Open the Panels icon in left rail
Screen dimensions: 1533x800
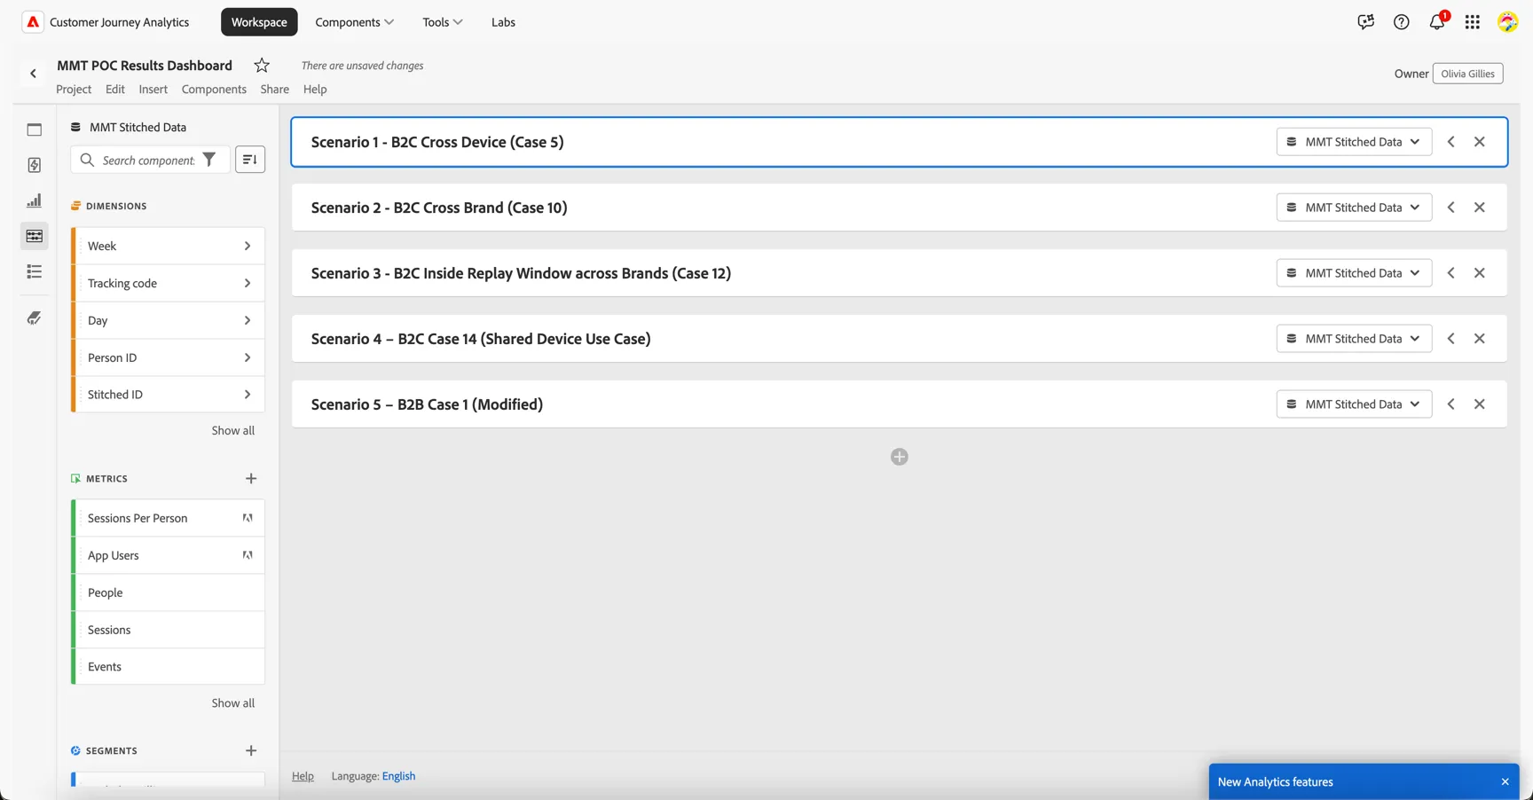pyautogui.click(x=35, y=129)
